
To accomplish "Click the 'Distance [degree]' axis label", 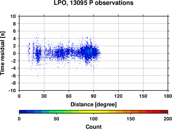I will coord(94,105).
